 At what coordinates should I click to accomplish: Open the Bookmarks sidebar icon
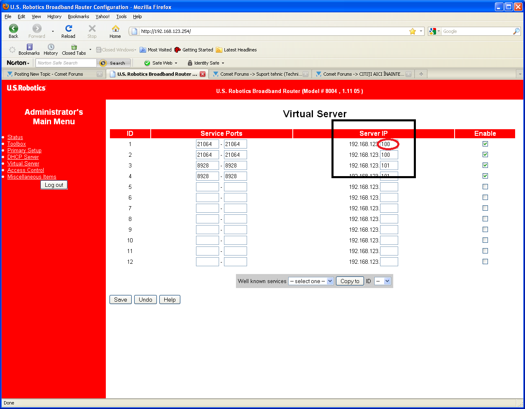[29, 47]
